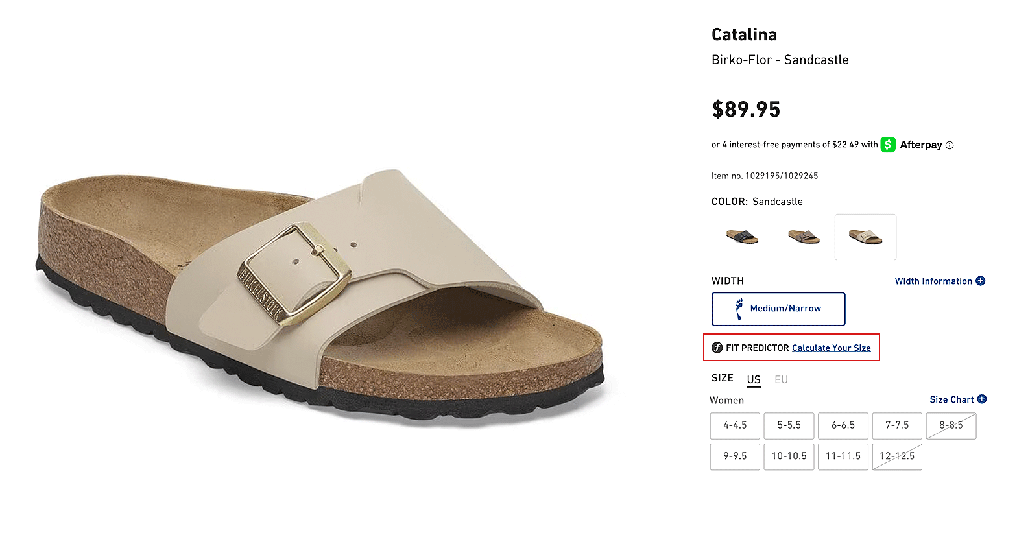Viewport: 1017px width, 546px height.
Task: Click the foot icon in the Medium/Narrow button
Action: [x=739, y=309]
